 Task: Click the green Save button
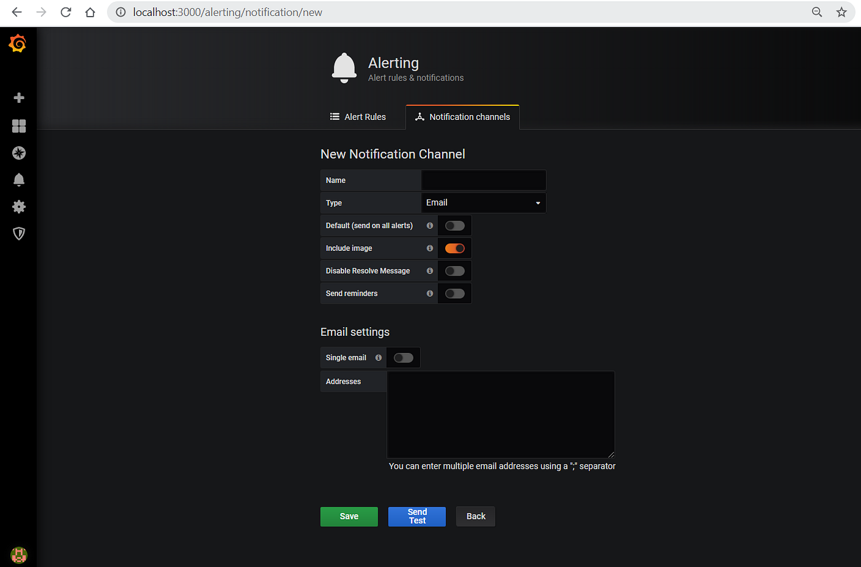(349, 517)
